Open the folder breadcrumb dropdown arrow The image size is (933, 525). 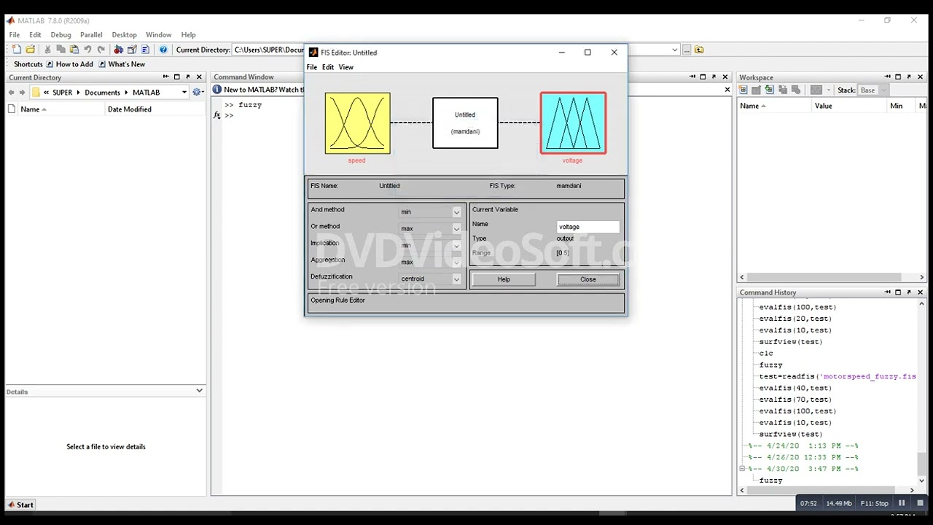tap(184, 93)
